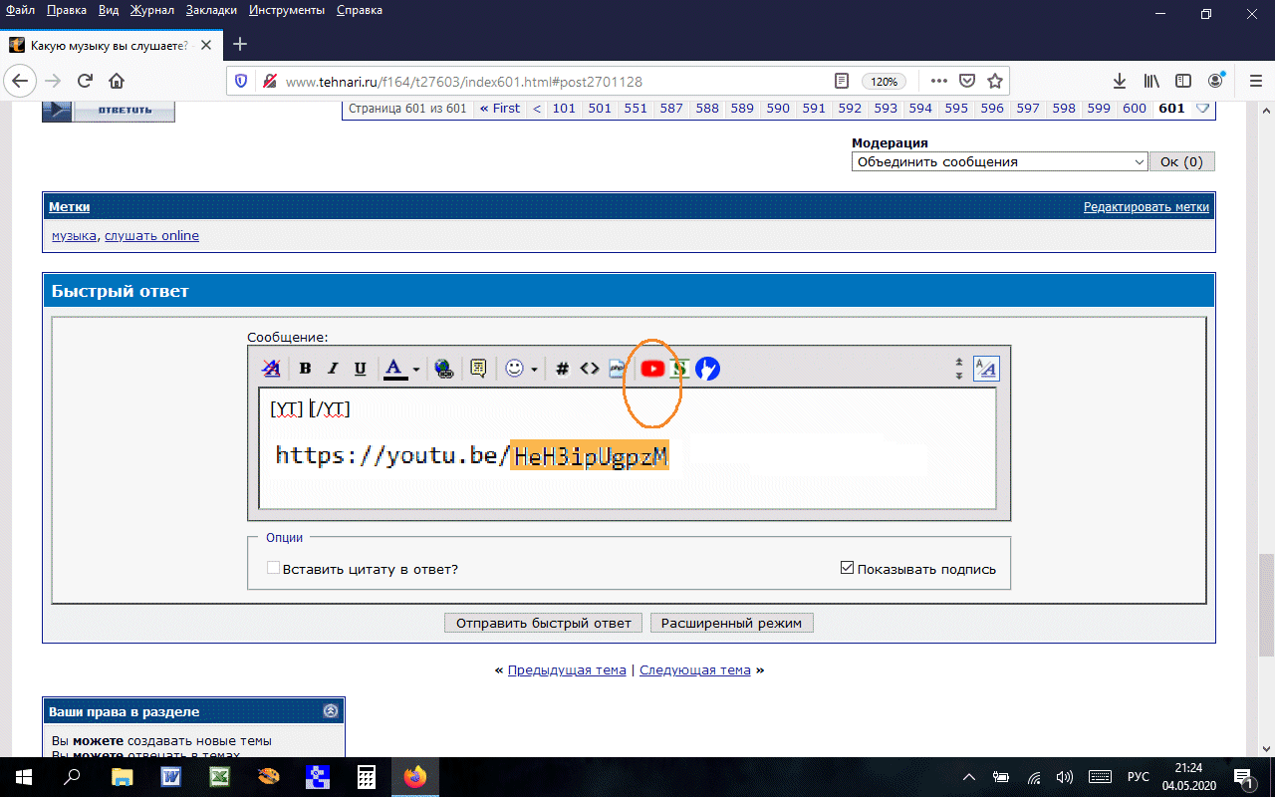
Task: Open the 'музыка' tag link
Action: (x=75, y=236)
